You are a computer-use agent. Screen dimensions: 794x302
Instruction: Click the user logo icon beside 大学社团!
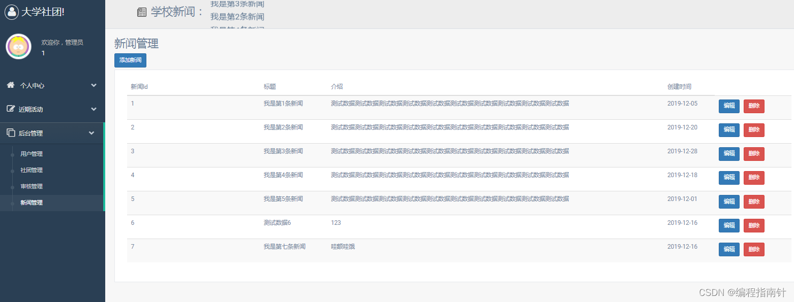[12, 12]
